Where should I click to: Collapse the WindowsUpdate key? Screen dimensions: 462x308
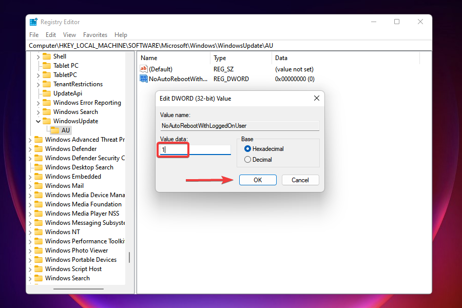[x=38, y=121]
